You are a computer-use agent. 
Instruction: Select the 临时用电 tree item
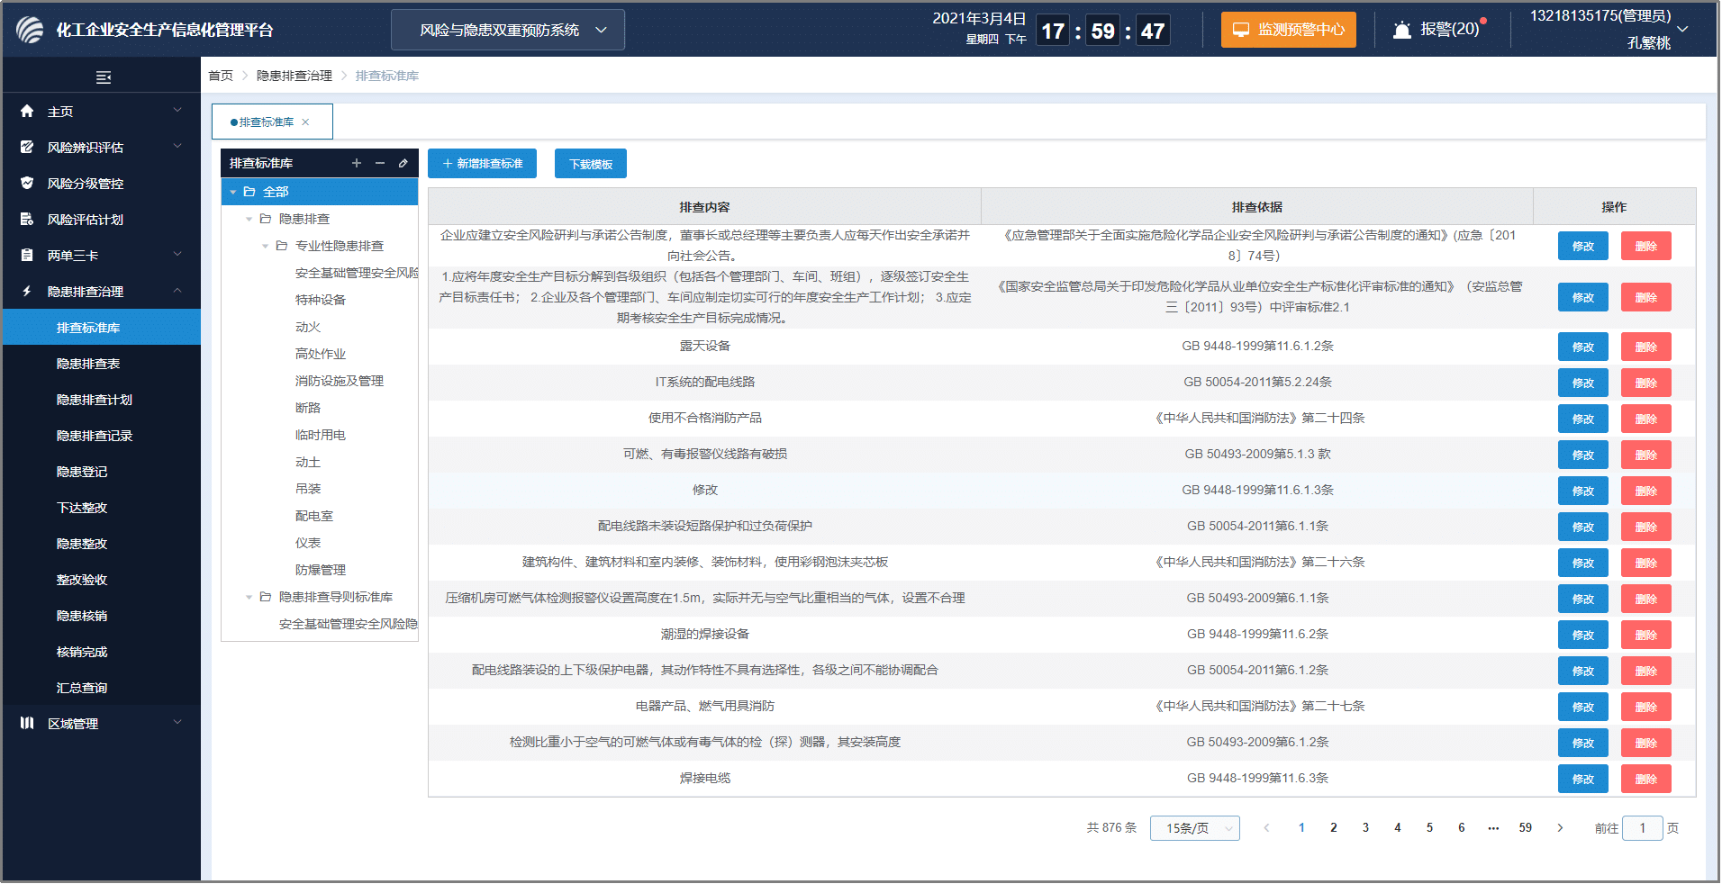click(321, 435)
